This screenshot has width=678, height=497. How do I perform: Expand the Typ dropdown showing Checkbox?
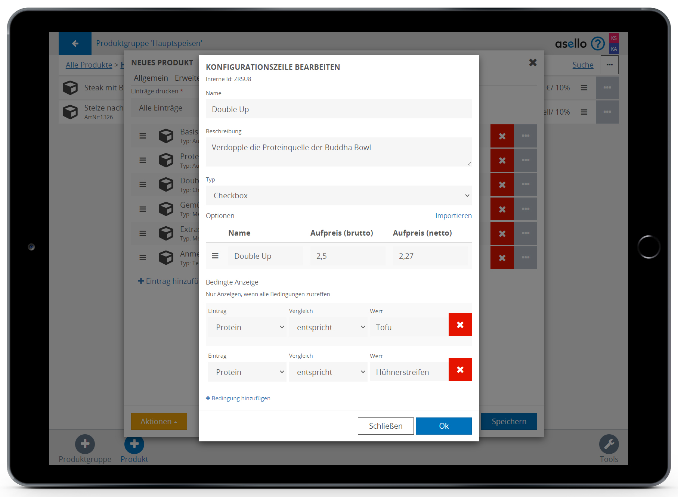point(338,196)
